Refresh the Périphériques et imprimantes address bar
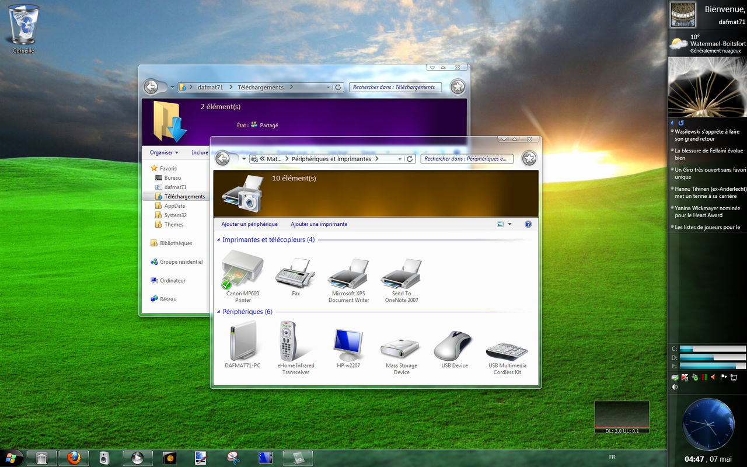 click(x=410, y=159)
